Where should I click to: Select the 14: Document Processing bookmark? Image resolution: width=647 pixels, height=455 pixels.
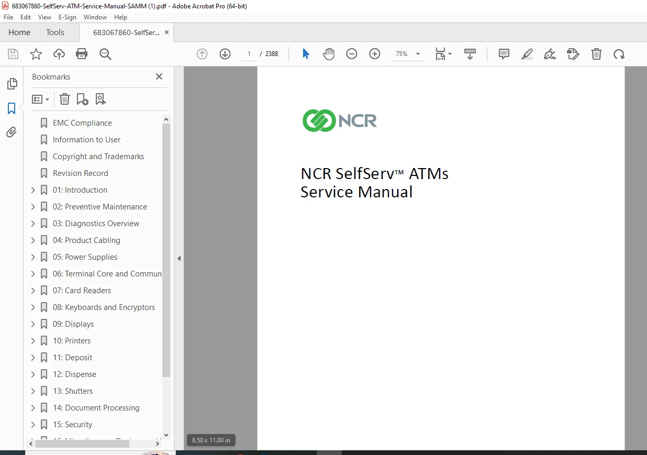96,408
